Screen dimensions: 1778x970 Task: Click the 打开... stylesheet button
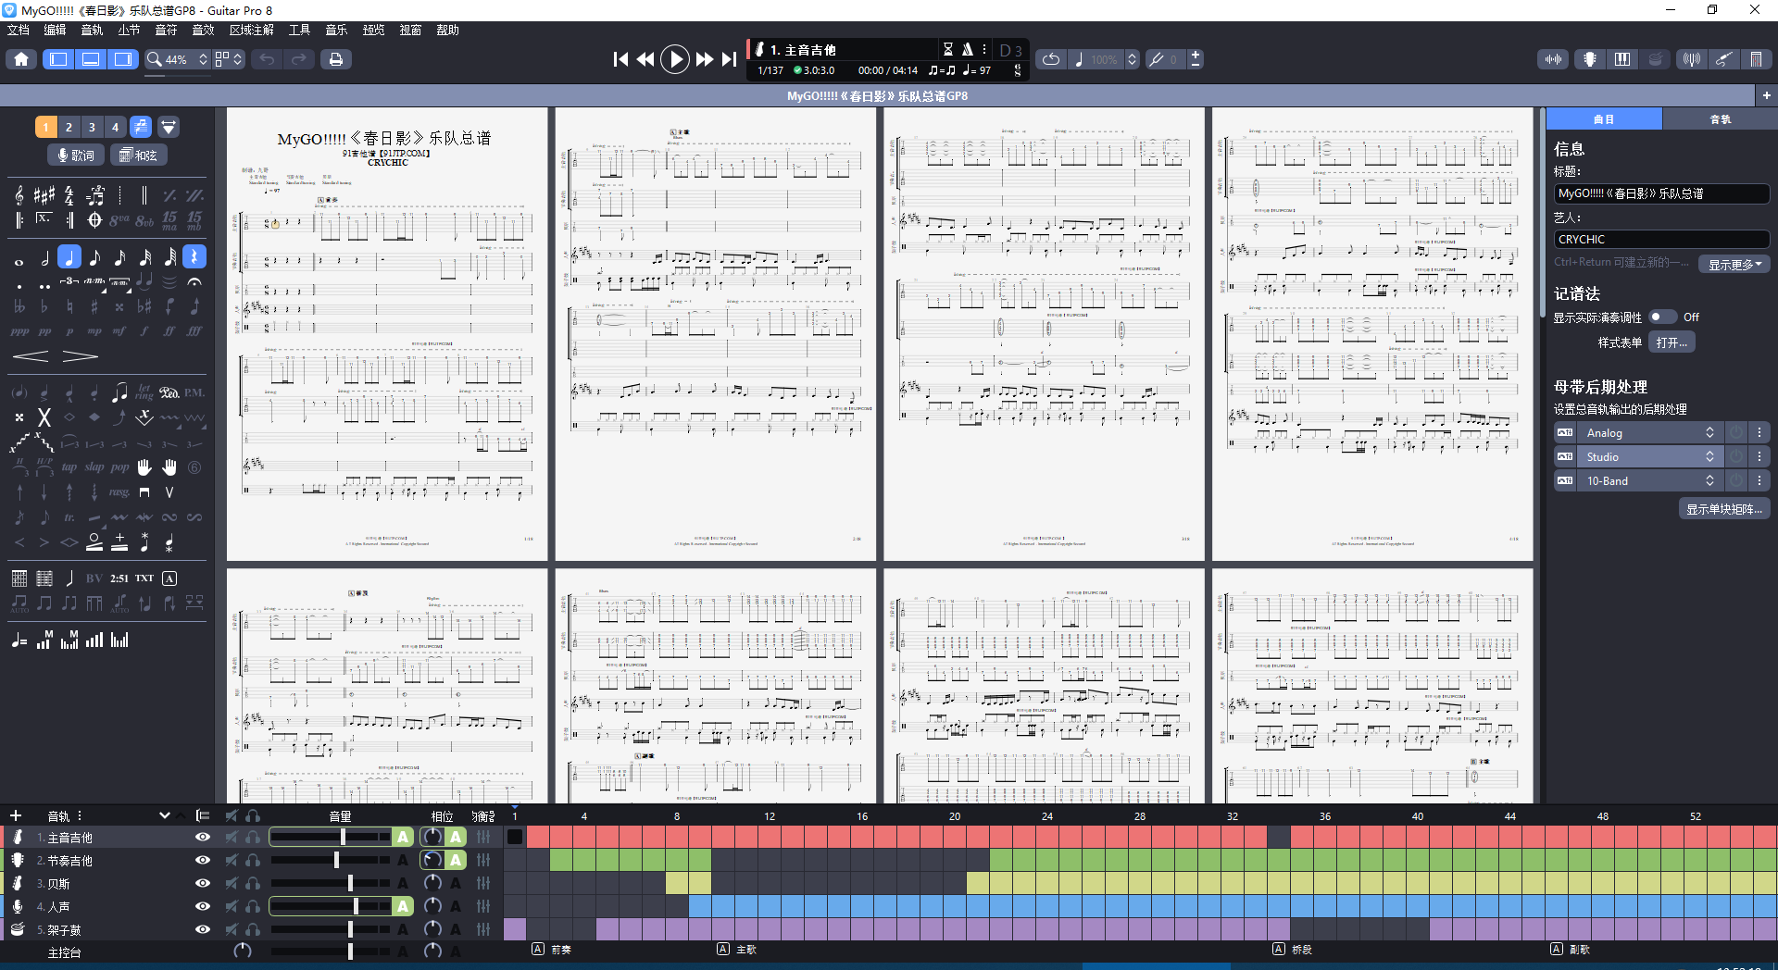pos(1672,342)
